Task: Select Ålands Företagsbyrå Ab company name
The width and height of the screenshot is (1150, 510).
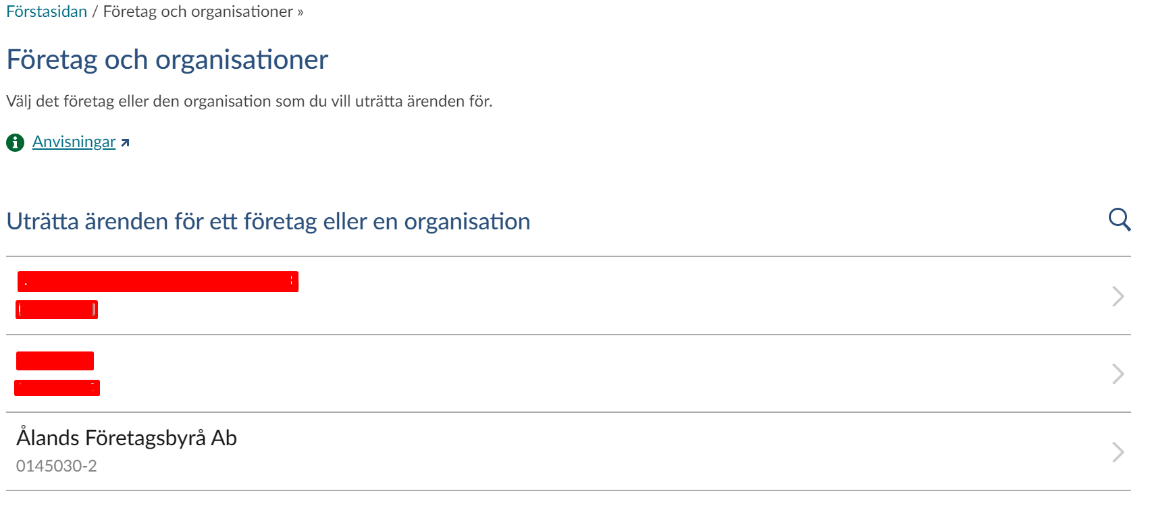Action: (x=126, y=438)
